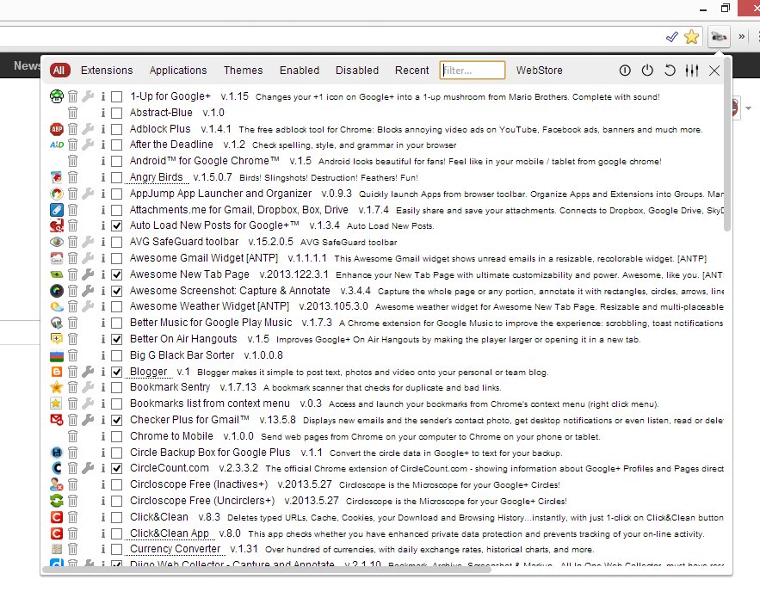
Task: Open the sliders options icon in header
Action: coord(692,71)
